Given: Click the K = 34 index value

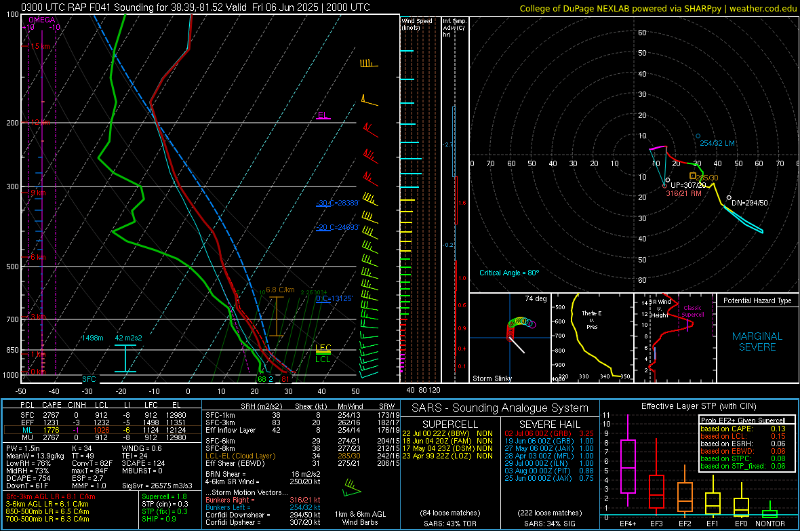Looking at the screenshot, I should tap(81, 448).
